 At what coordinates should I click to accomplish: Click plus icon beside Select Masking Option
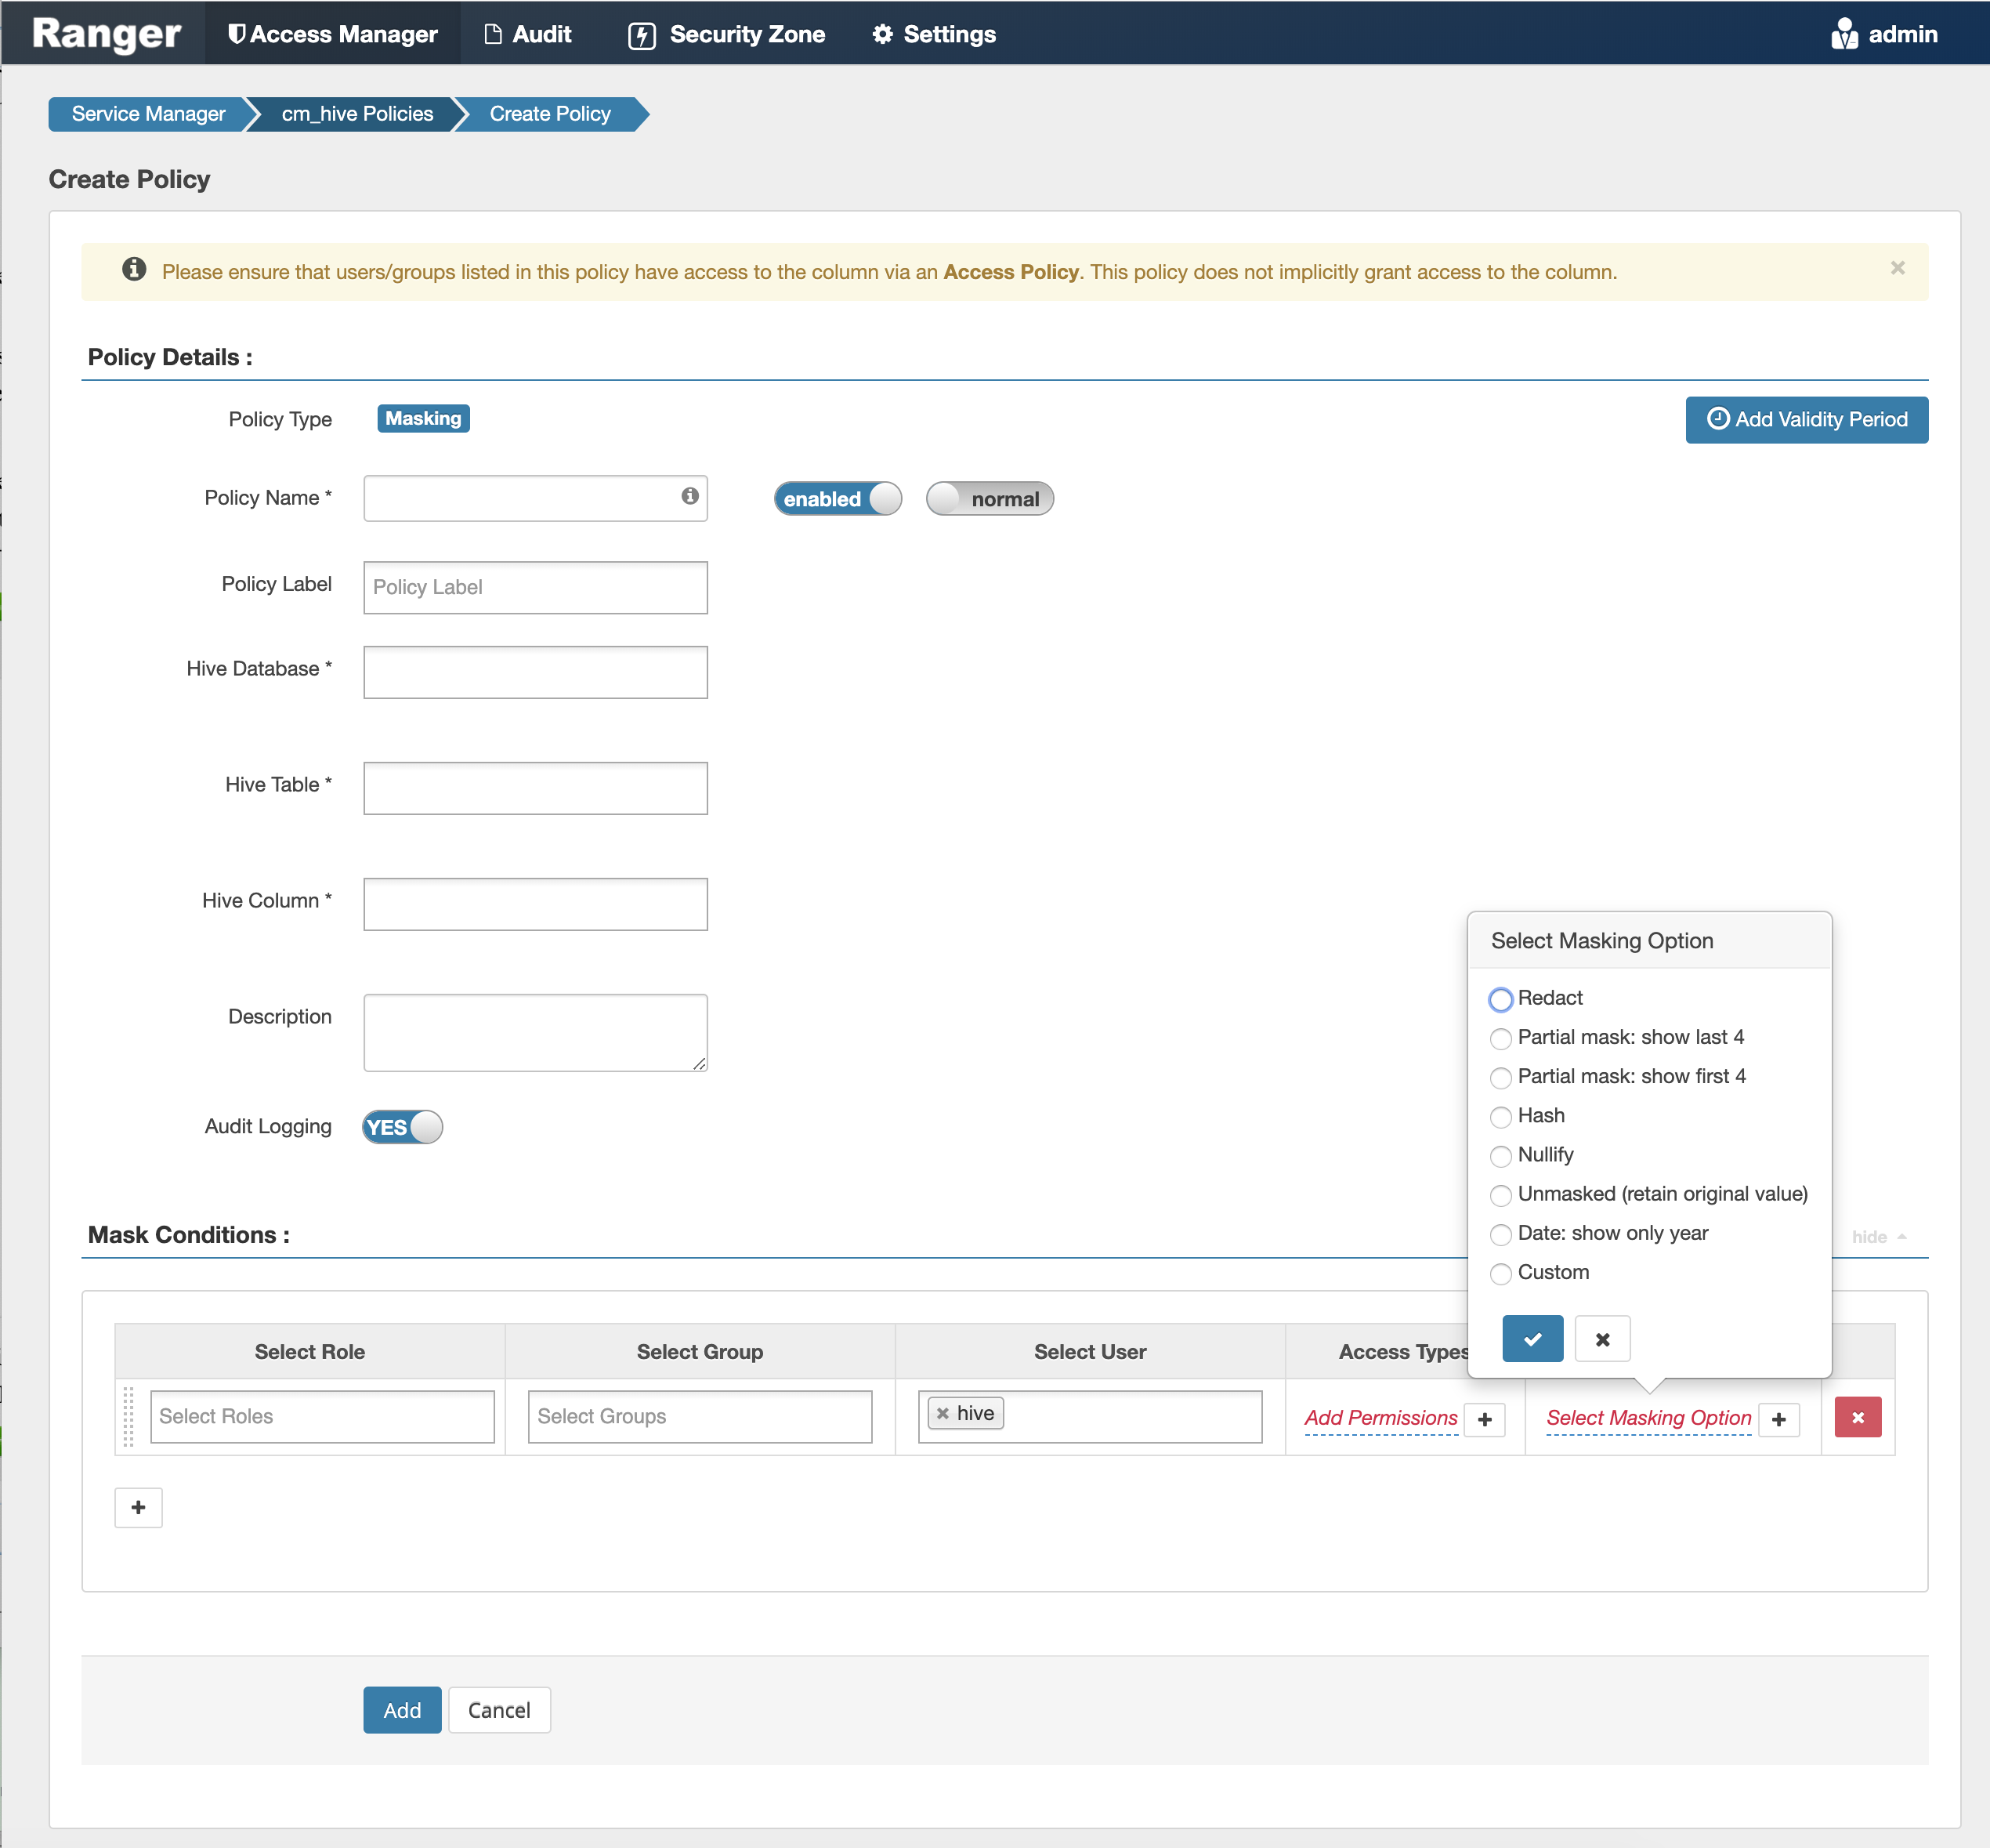[x=1778, y=1419]
